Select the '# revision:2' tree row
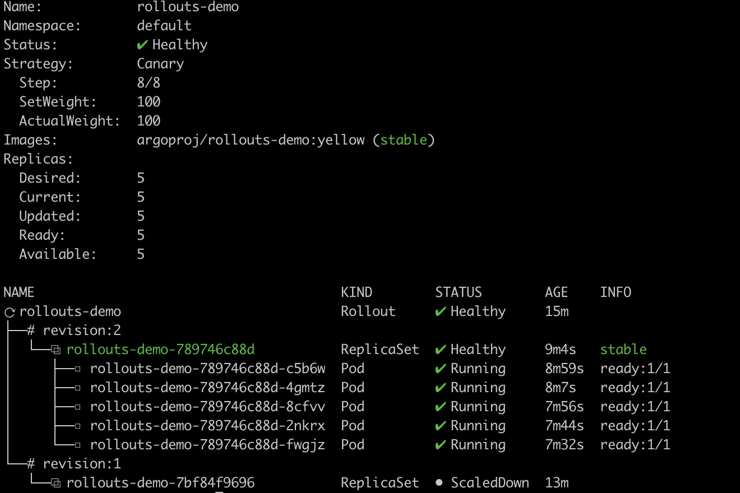Viewport: 740px width, 493px height. coord(74,331)
